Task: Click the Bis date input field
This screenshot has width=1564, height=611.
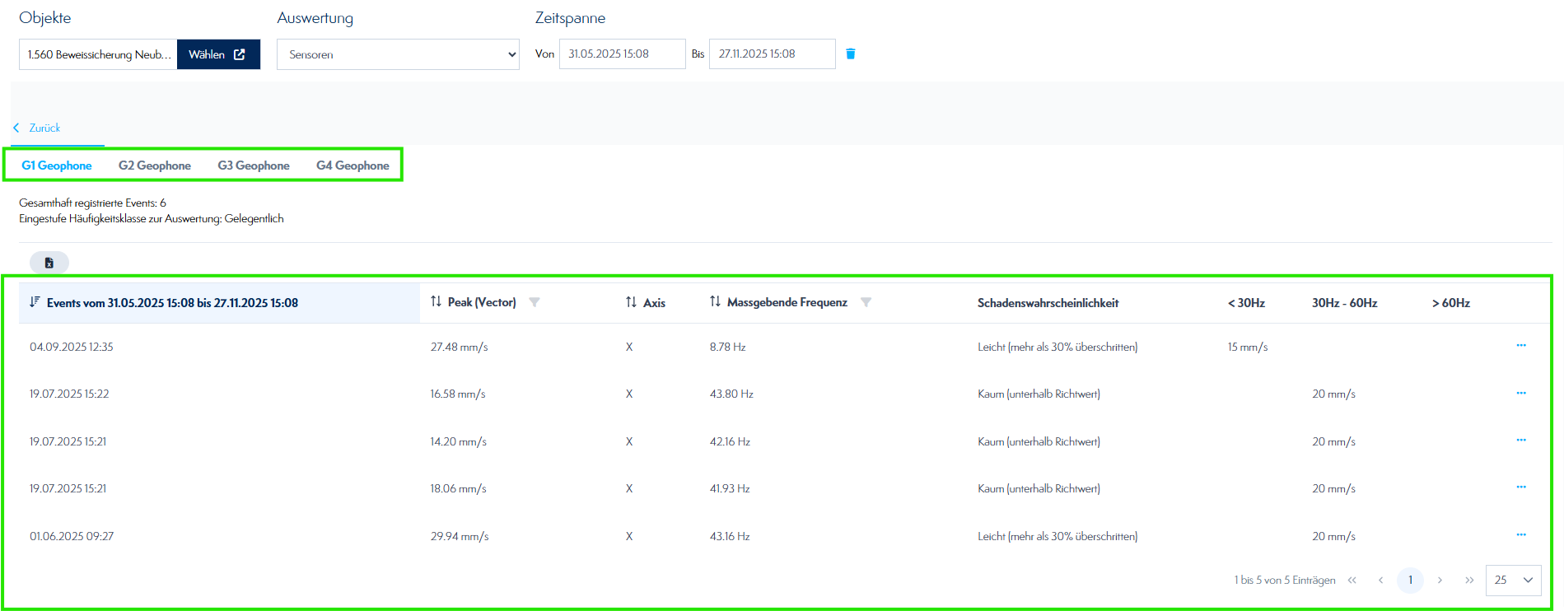Action: coord(772,54)
